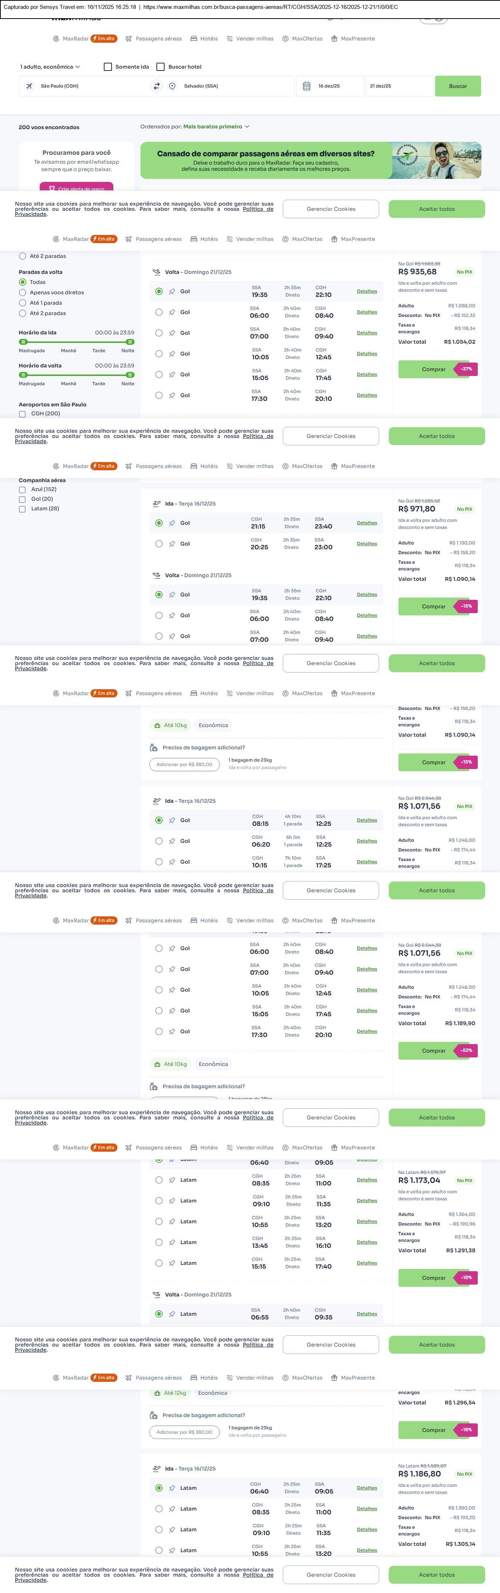Enable the Buscar hotel checkbox
The image size is (500, 1593).
[160, 67]
